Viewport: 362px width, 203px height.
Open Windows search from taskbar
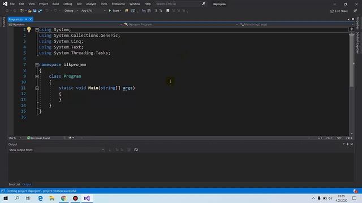pos(17,198)
